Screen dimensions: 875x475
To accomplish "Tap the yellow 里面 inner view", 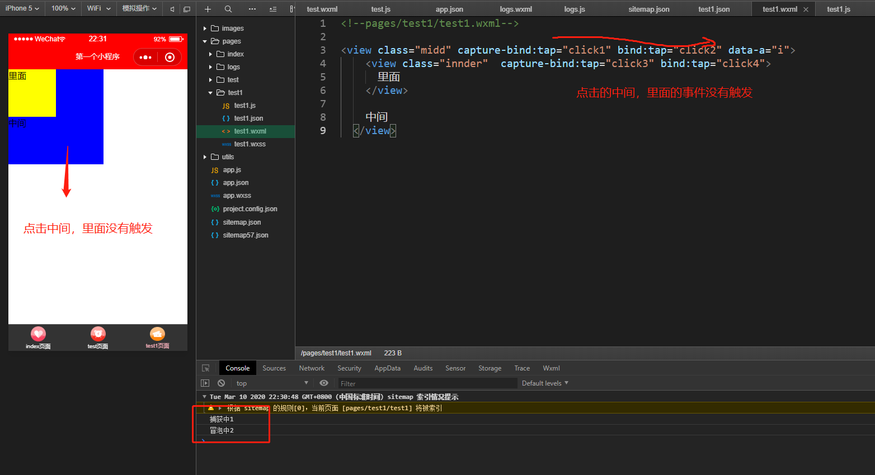I will point(32,93).
